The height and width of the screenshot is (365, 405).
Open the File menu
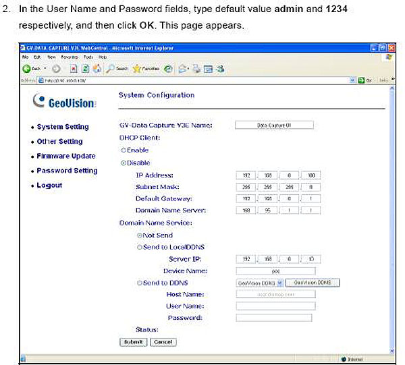(x=26, y=57)
